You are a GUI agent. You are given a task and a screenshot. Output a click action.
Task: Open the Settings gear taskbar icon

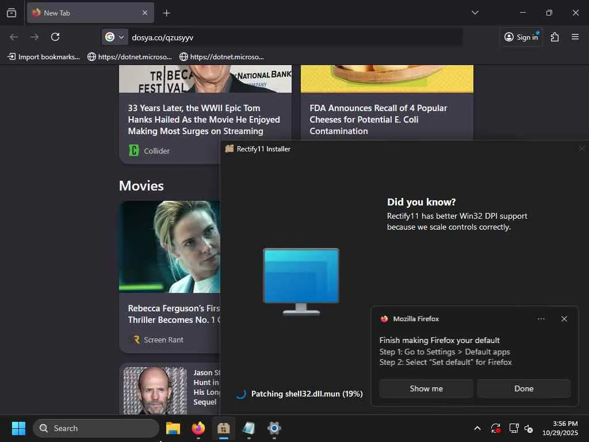(274, 428)
